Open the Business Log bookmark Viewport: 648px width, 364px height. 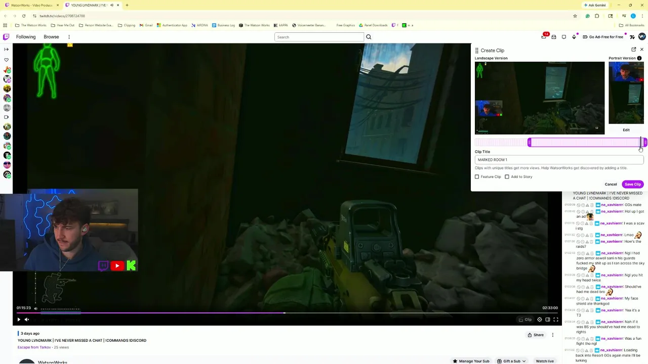(223, 25)
